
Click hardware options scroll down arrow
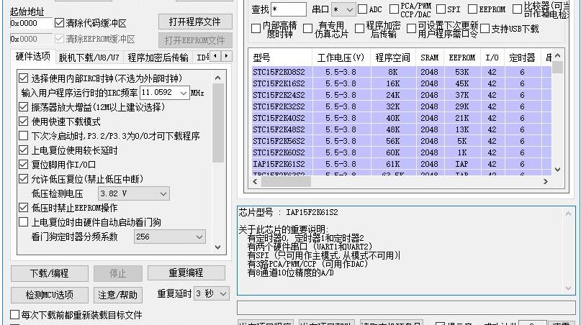[218, 247]
